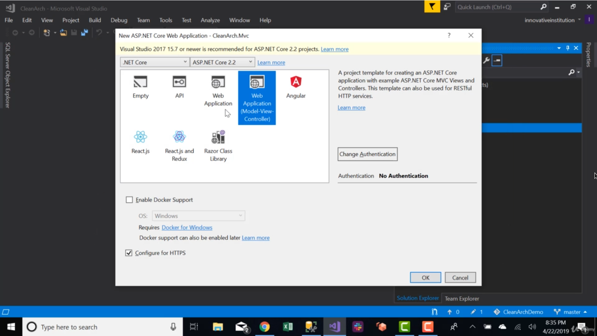Click the pin icon of Solution Explorer panel
This screenshot has width=597, height=336.
click(568, 48)
